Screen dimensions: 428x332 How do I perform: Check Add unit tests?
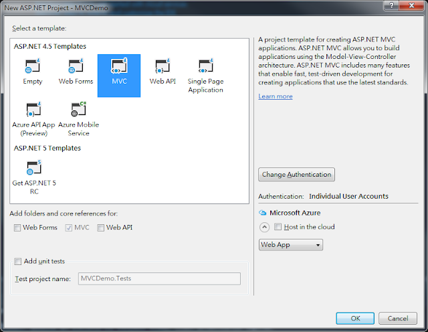18,262
